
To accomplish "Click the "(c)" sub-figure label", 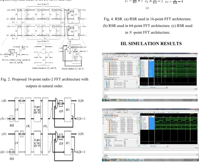I will (x=147, y=8).
